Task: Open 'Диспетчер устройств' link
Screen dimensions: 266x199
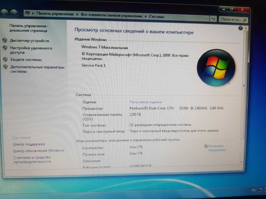Action: tap(29, 41)
